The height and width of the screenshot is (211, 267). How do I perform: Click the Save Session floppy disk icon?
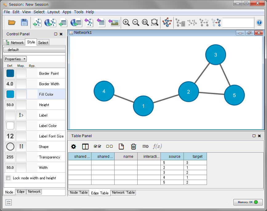24,22
